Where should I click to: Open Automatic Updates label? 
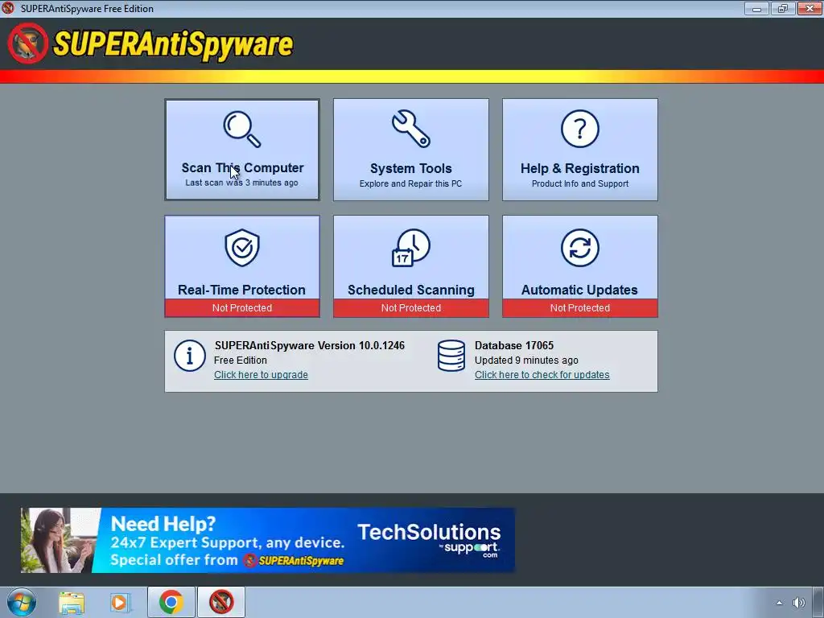[x=579, y=290]
